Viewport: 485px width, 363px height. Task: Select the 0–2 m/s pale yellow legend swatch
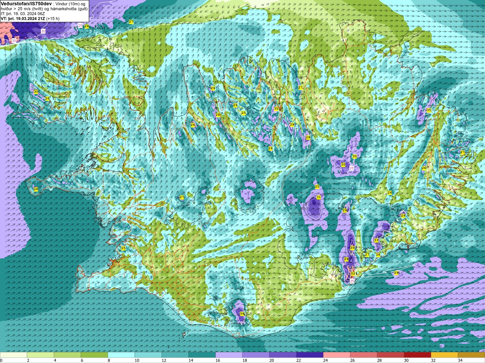tap(14, 355)
